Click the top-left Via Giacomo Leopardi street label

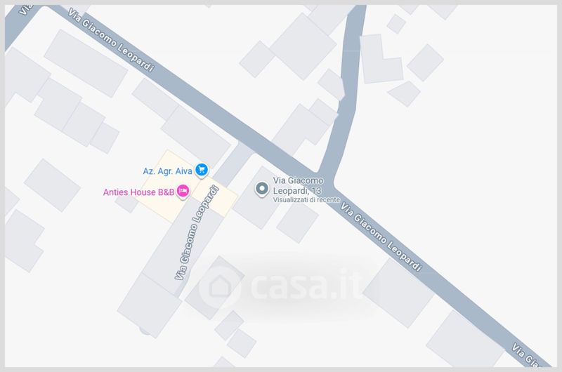click(111, 40)
